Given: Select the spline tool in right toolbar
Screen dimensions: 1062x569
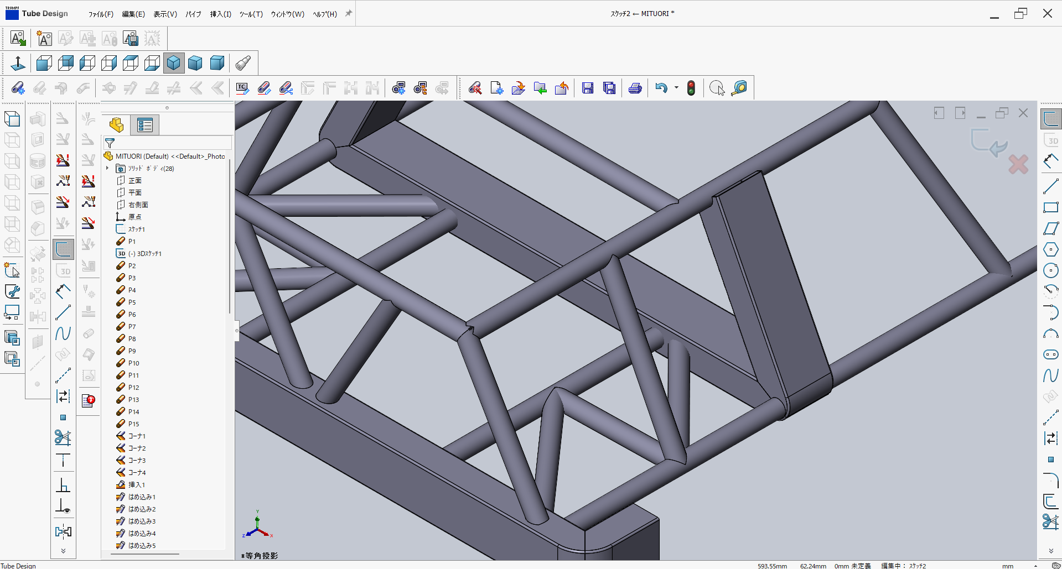Looking at the screenshot, I should coord(1050,375).
